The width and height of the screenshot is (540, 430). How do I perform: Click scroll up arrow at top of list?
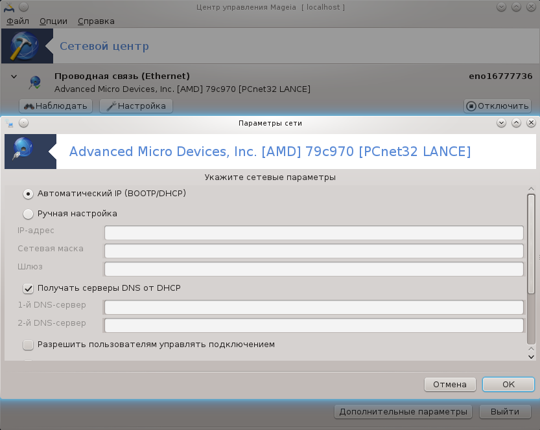point(531,189)
